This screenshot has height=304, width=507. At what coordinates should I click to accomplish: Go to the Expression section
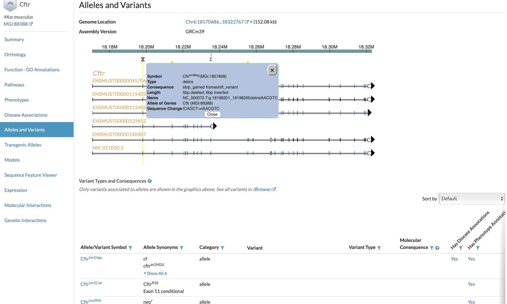coord(16,190)
